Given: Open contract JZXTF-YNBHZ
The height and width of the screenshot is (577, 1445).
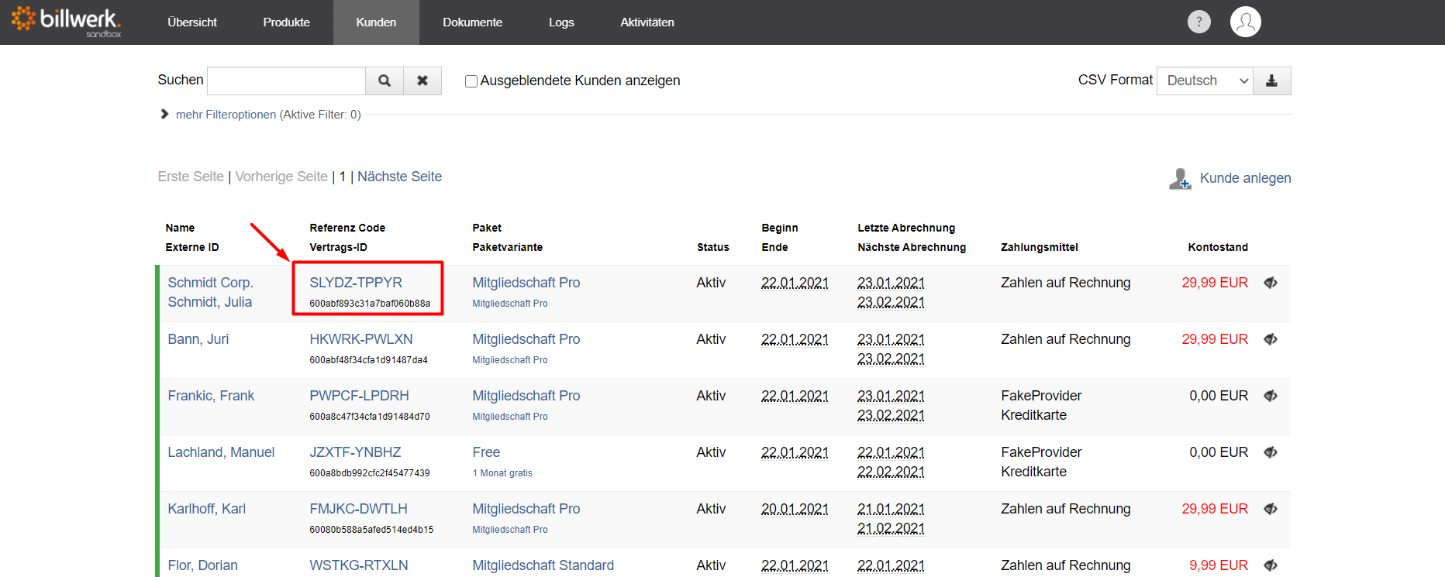Looking at the screenshot, I should click(x=355, y=452).
